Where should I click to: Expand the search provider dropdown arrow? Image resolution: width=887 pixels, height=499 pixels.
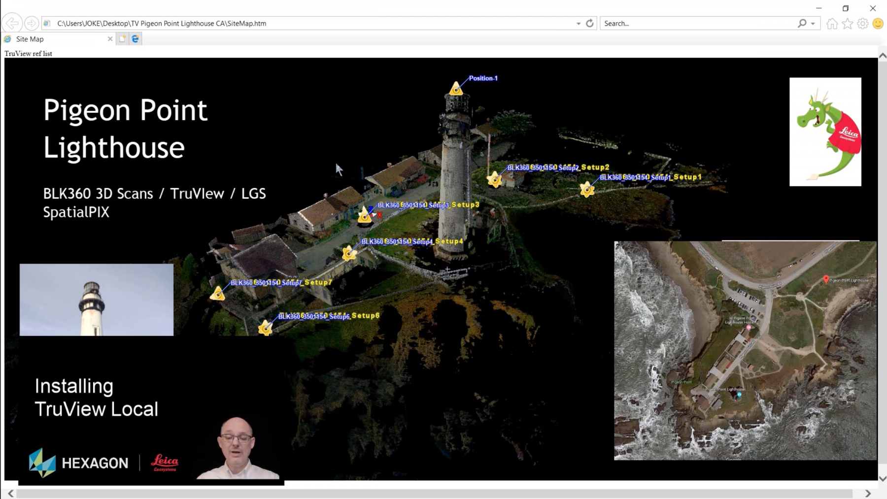tap(813, 24)
